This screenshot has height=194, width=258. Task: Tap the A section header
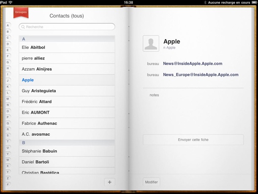pyautogui.click(x=67, y=39)
